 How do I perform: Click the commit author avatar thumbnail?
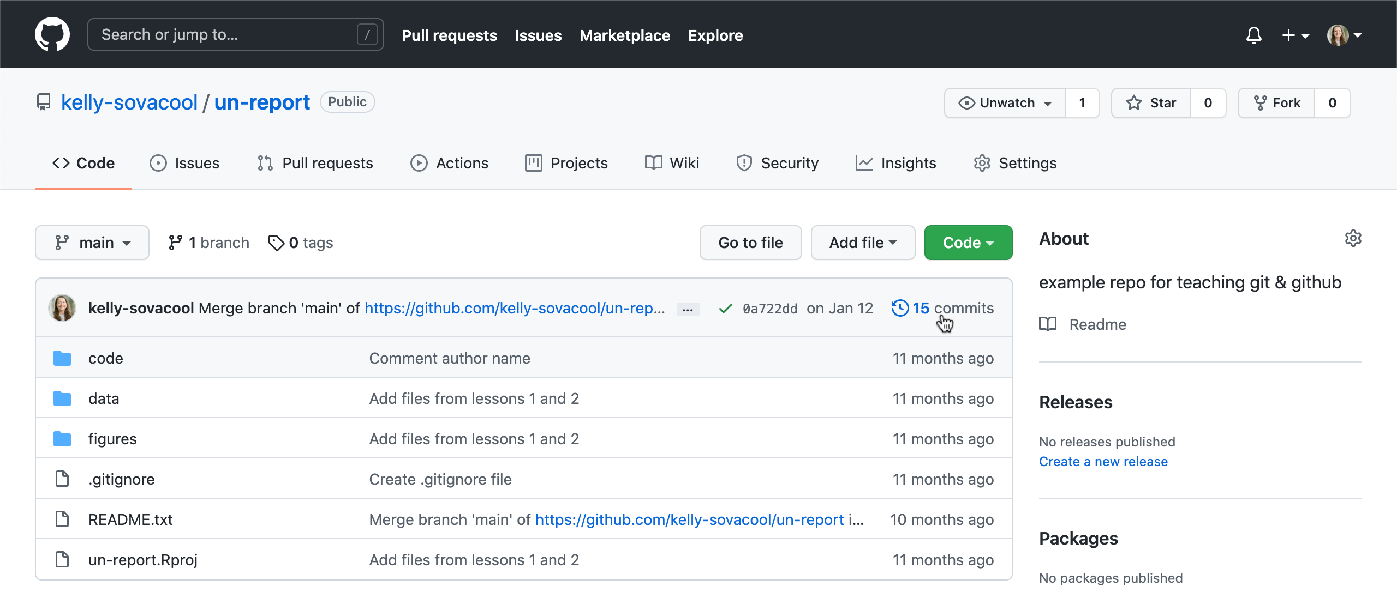(x=62, y=308)
